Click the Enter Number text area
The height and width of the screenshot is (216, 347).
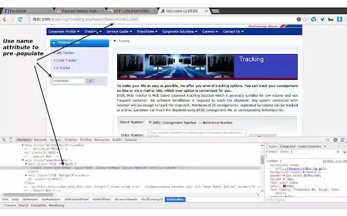click(197, 133)
